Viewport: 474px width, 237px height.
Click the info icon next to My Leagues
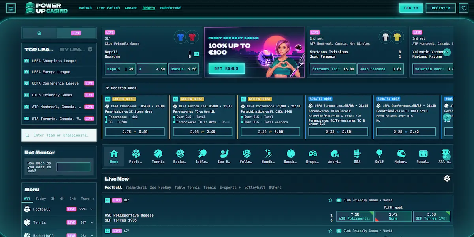coord(90,49)
